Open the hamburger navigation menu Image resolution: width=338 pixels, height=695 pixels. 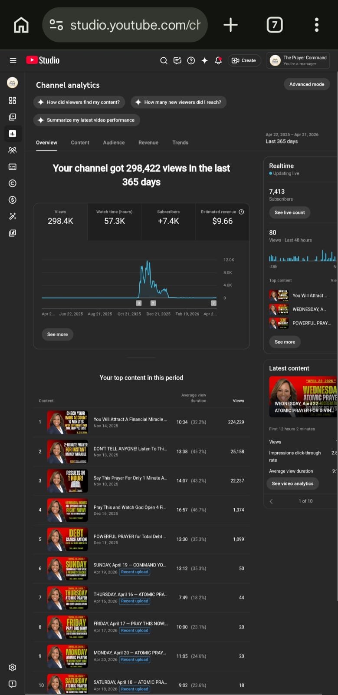pyautogui.click(x=13, y=60)
